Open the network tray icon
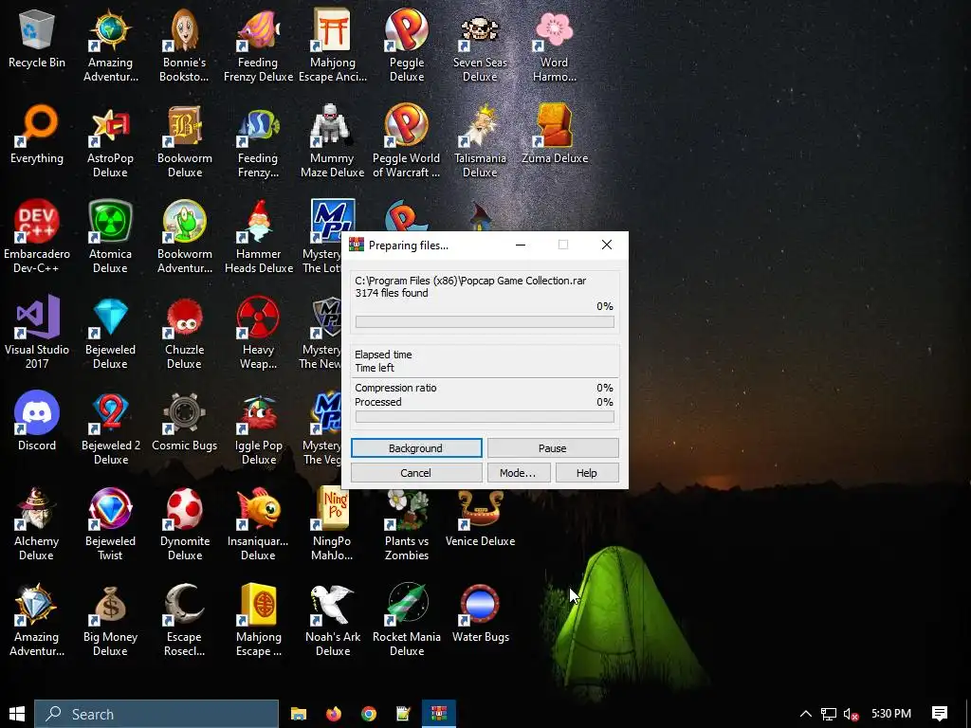 (829, 715)
